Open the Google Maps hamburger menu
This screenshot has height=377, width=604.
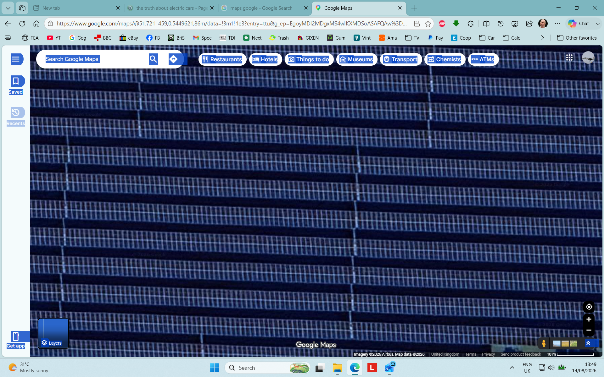coord(16,59)
